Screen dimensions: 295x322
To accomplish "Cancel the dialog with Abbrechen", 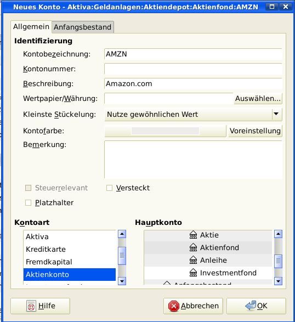I will tap(193, 306).
